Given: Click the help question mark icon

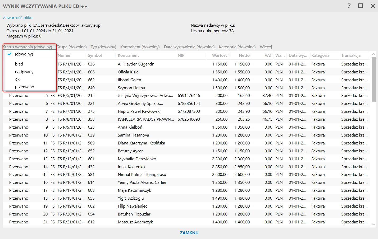Looking at the screenshot, I should tap(349, 6).
